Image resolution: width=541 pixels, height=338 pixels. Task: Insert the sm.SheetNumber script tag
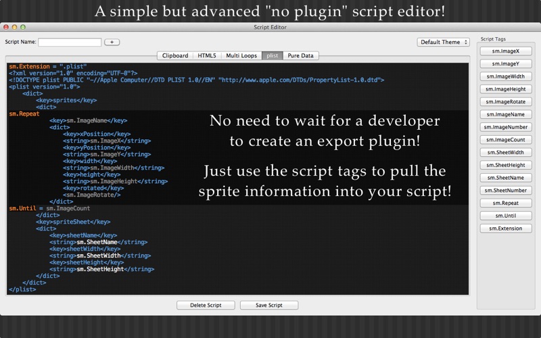click(505, 191)
